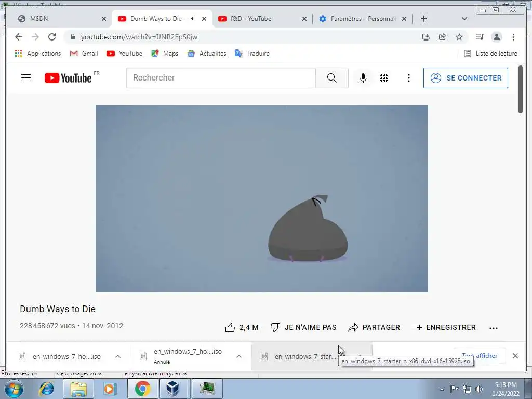
Task: Go back to the previous page
Action: point(19,37)
